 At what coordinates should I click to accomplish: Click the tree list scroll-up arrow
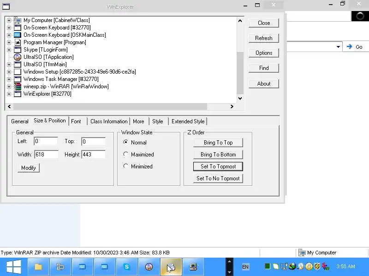(240, 21)
